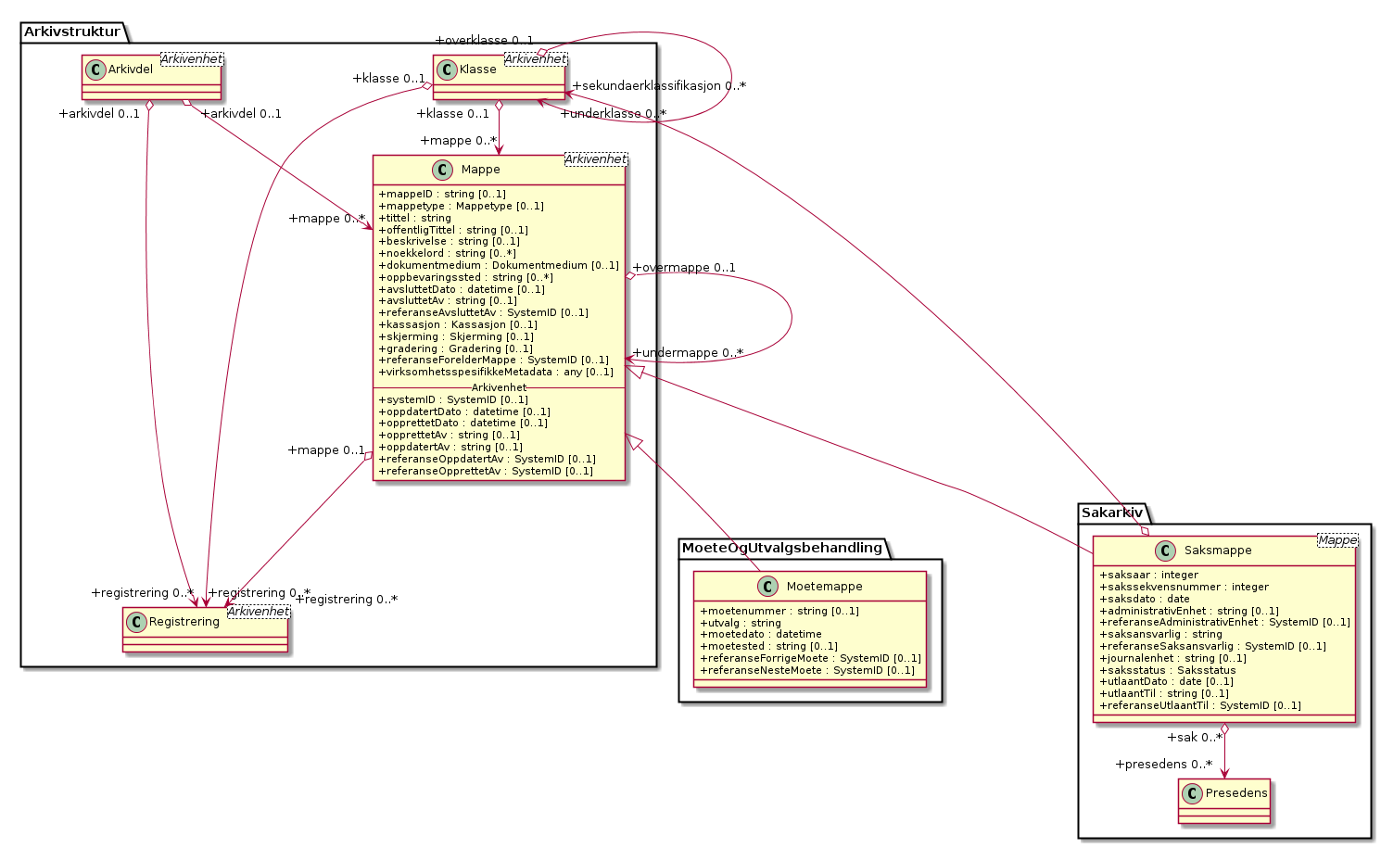Click the +saksstatus : Saksstatus attribute
The image size is (1381, 848).
[x=1168, y=671]
